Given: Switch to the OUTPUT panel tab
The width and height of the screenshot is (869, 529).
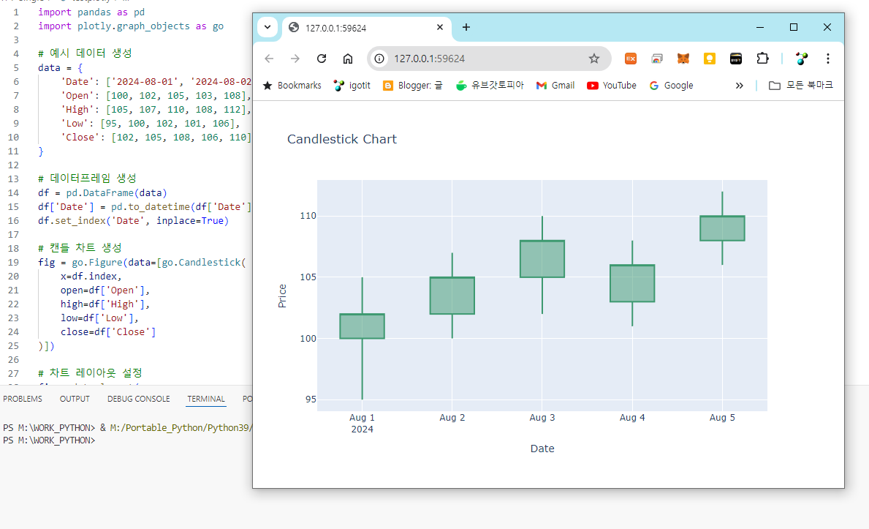Looking at the screenshot, I should [75, 399].
